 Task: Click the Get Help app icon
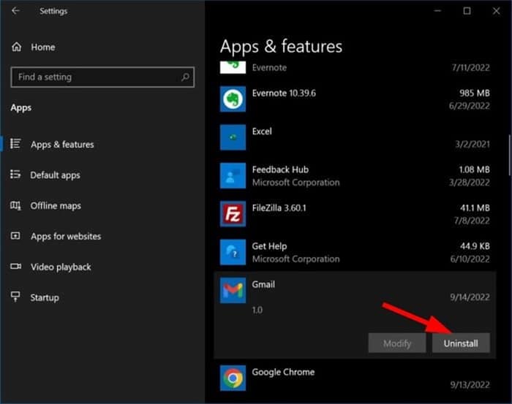pos(233,252)
